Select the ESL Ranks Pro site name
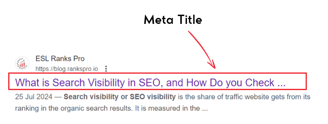 click(60, 59)
